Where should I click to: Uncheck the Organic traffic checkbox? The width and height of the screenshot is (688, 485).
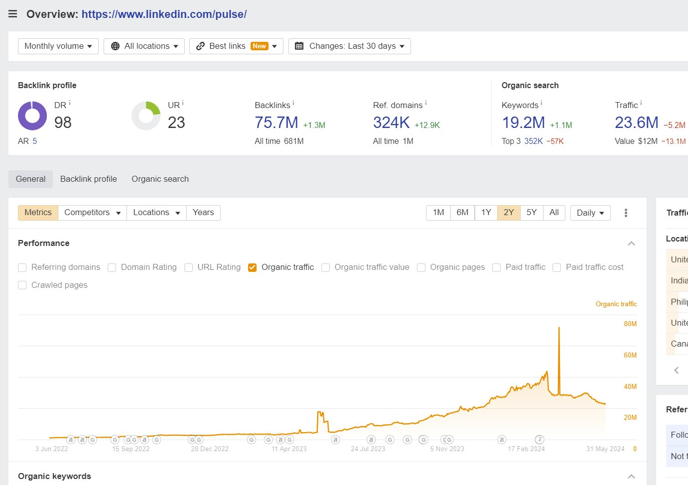tap(252, 267)
